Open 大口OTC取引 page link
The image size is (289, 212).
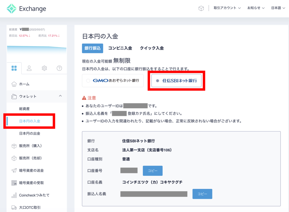30,207
